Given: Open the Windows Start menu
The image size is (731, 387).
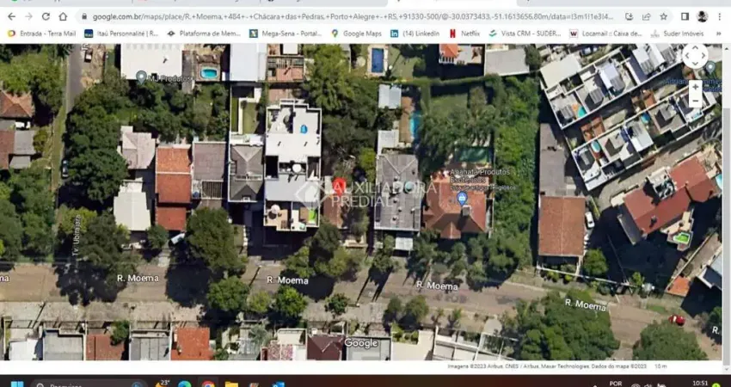Looking at the screenshot, I should coord(17,384).
